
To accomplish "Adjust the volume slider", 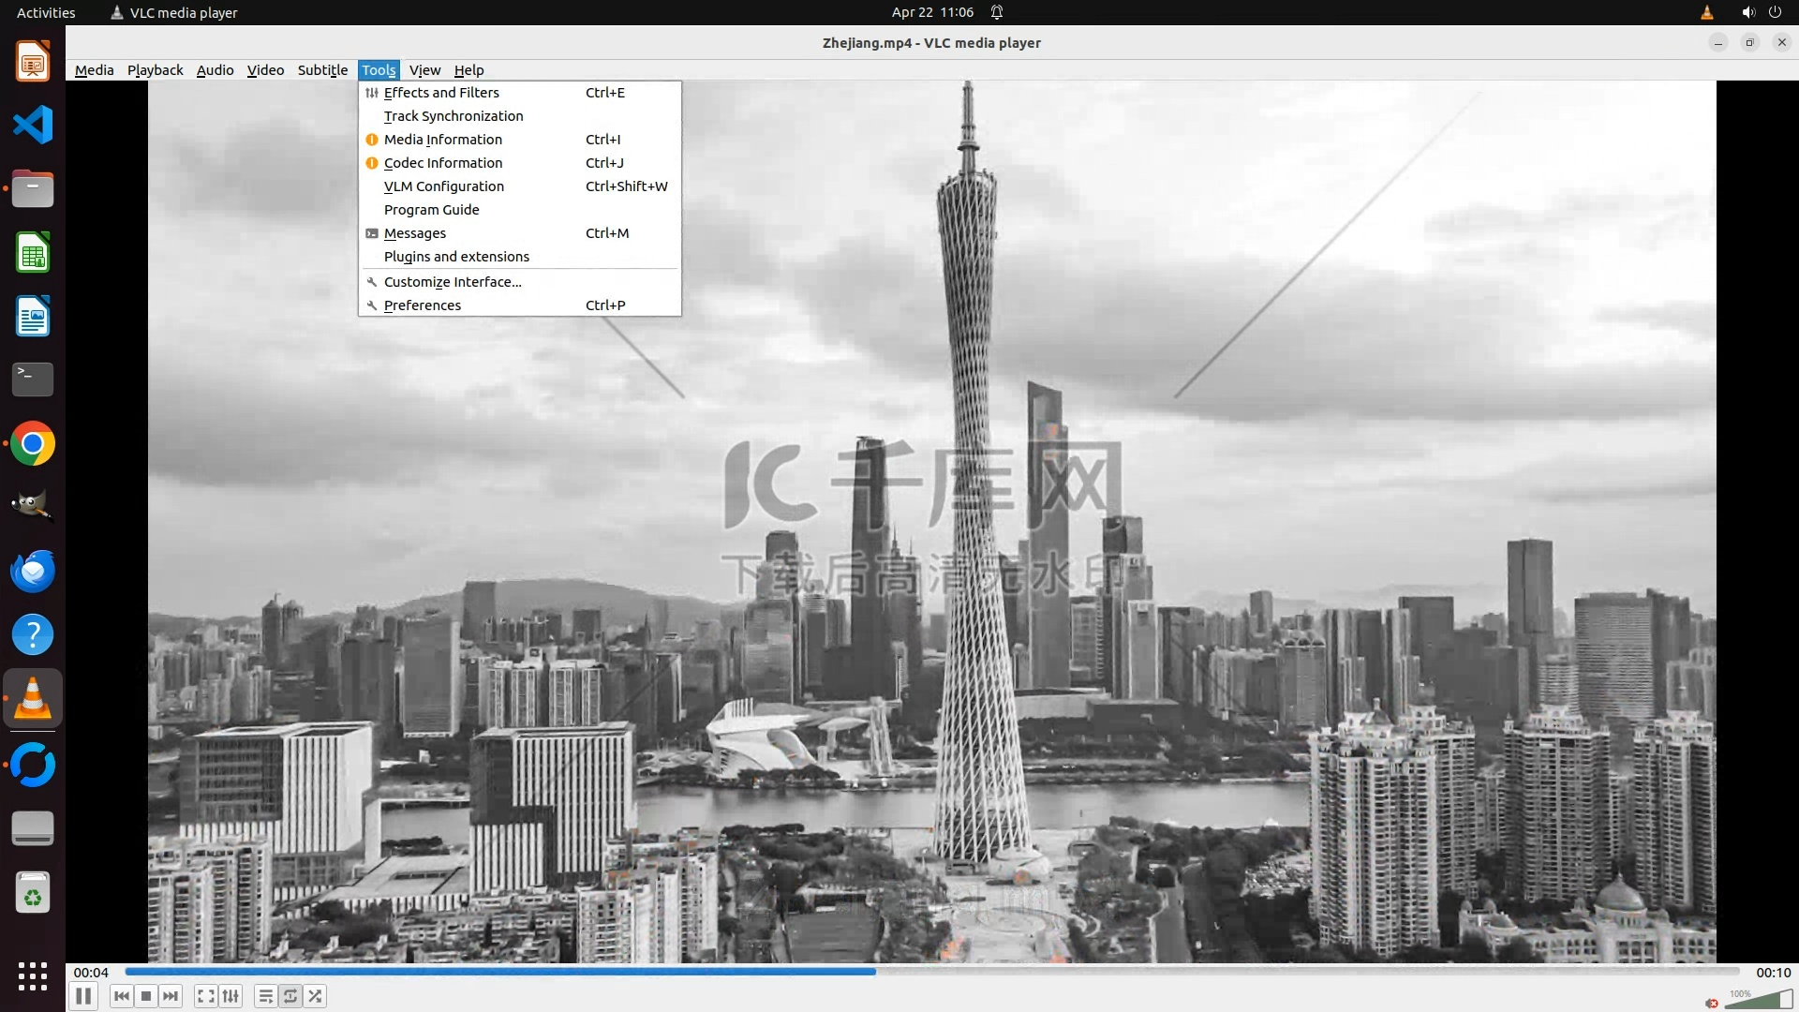I will (x=1759, y=1000).
